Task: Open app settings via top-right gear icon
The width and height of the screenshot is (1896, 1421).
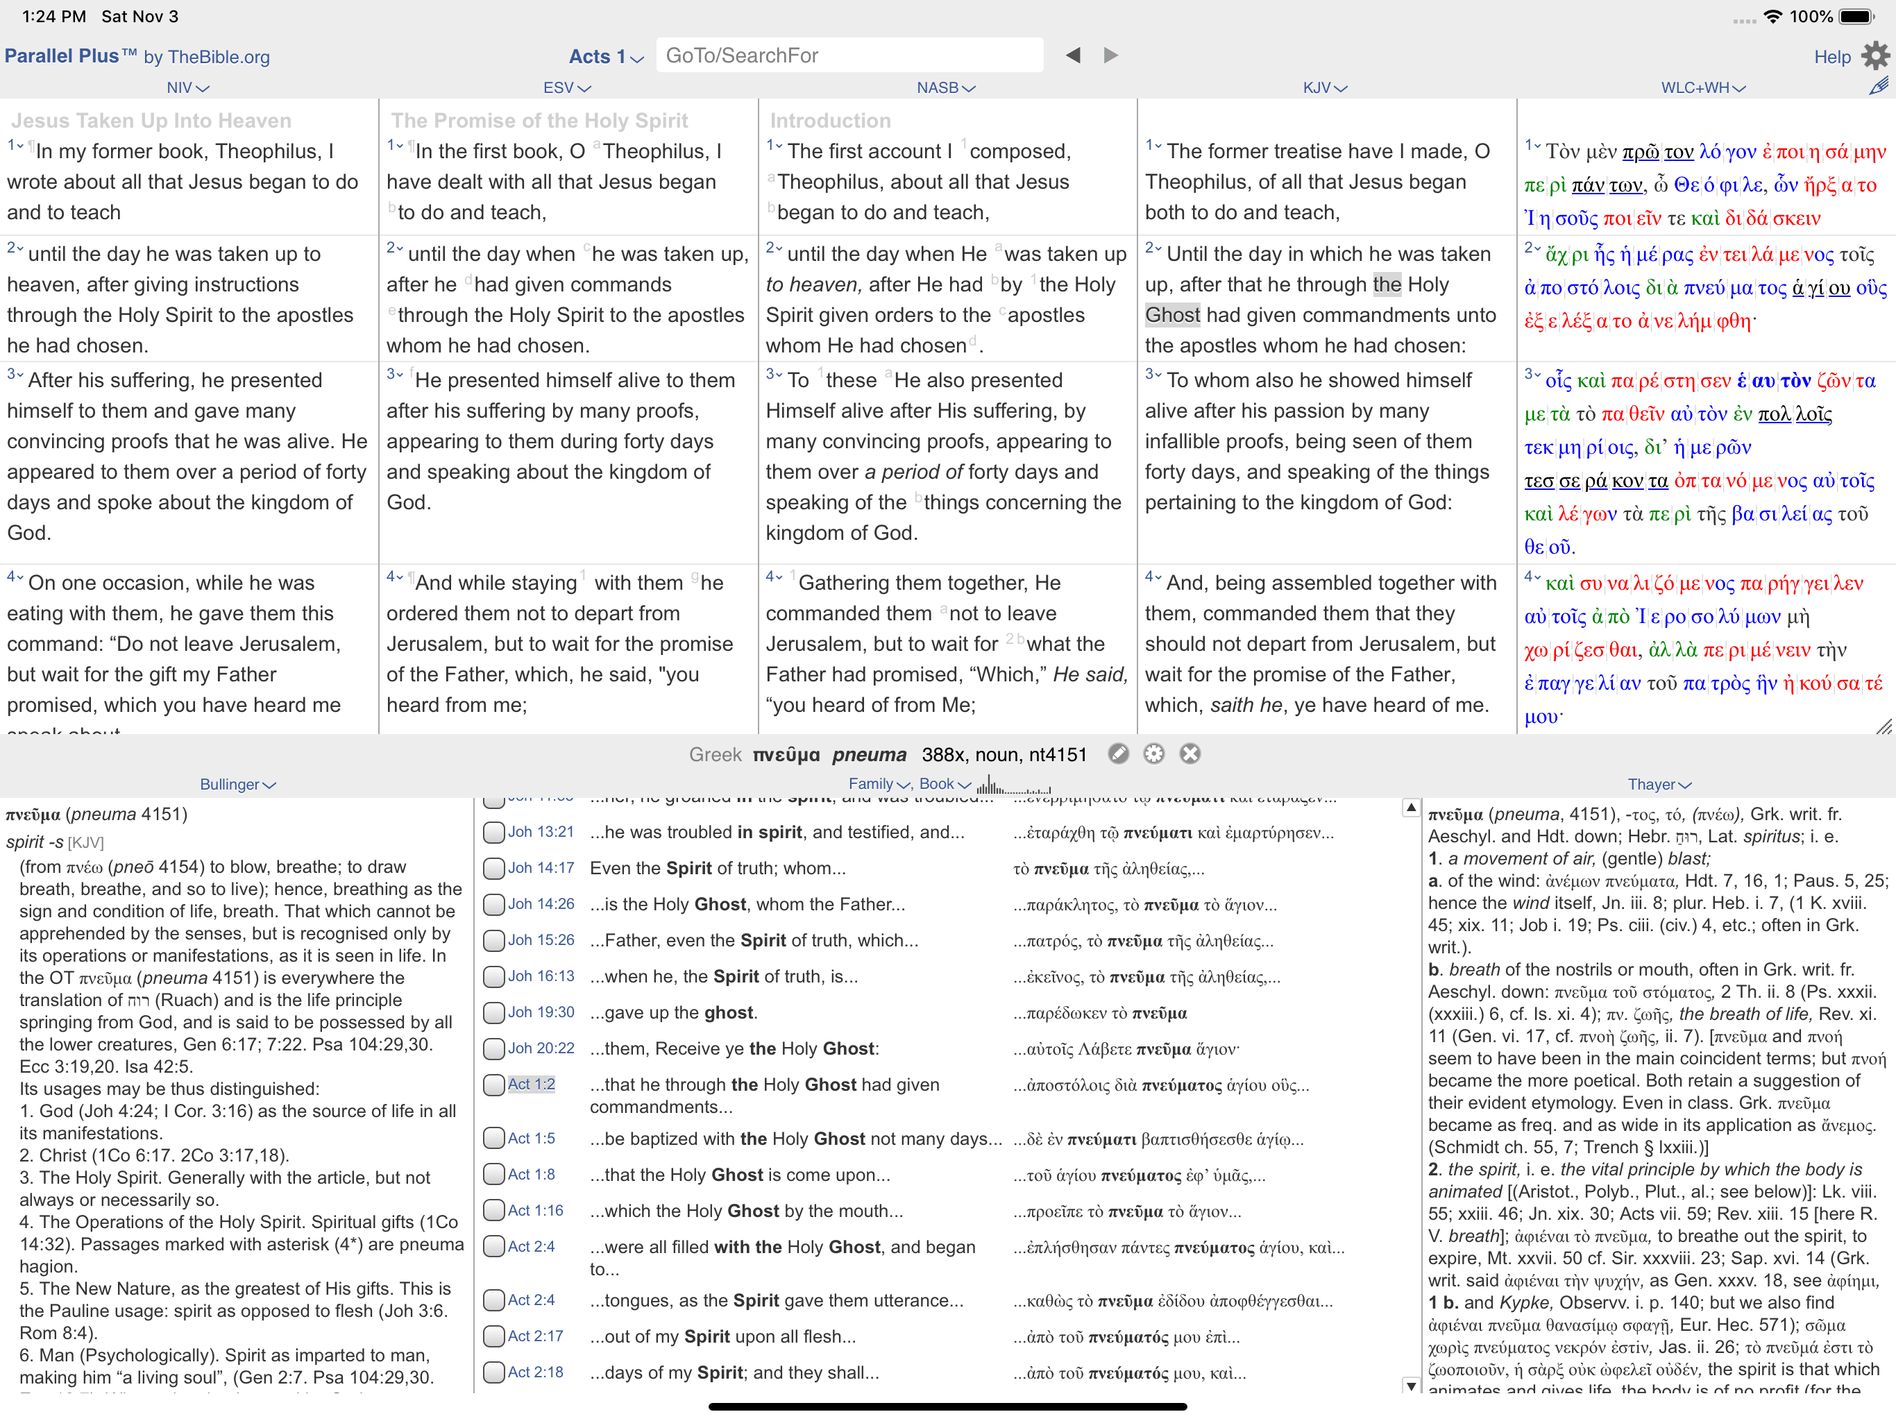Action: [x=1875, y=55]
